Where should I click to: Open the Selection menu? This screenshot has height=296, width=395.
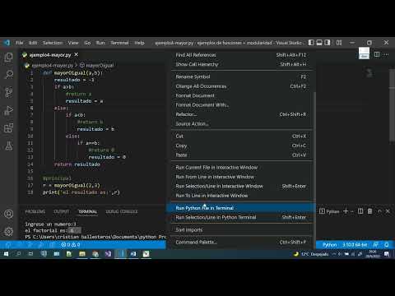point(53,43)
